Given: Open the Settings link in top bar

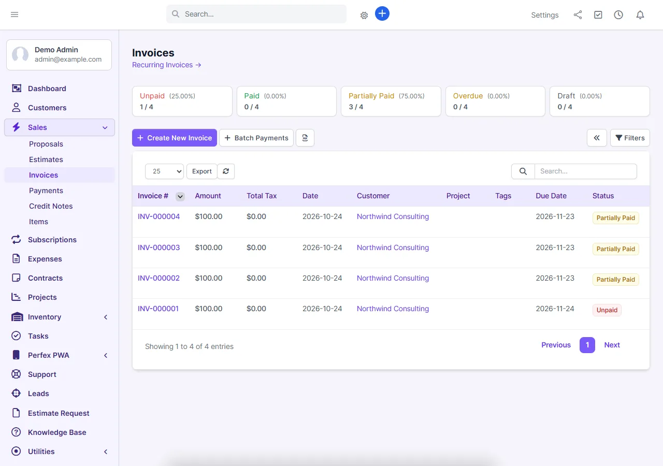Looking at the screenshot, I should 545,15.
